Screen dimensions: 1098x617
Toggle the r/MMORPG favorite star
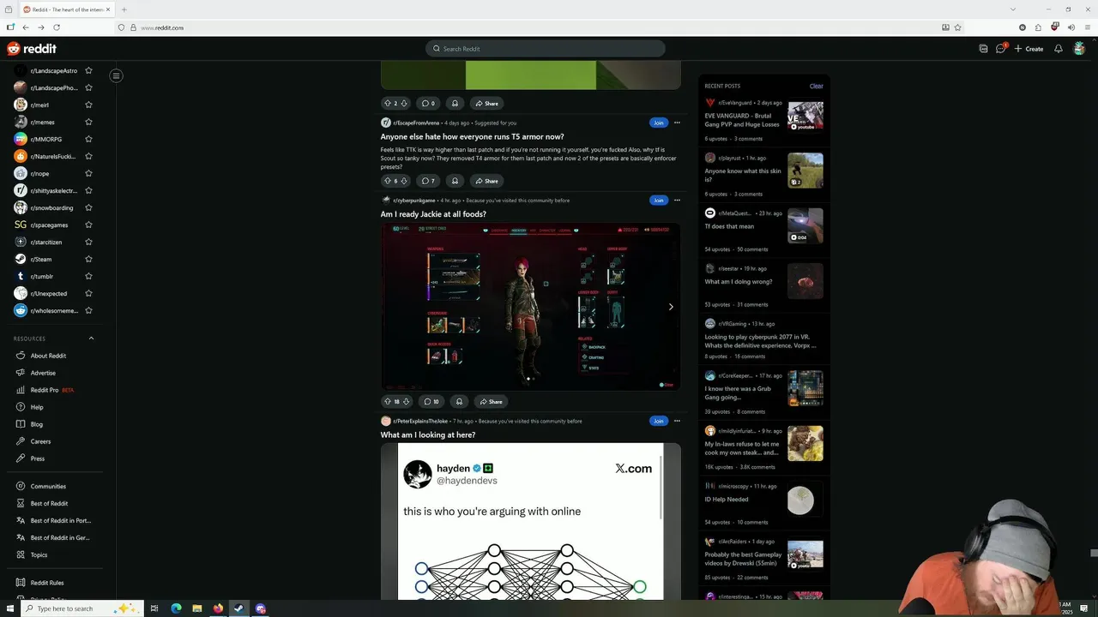(x=88, y=139)
